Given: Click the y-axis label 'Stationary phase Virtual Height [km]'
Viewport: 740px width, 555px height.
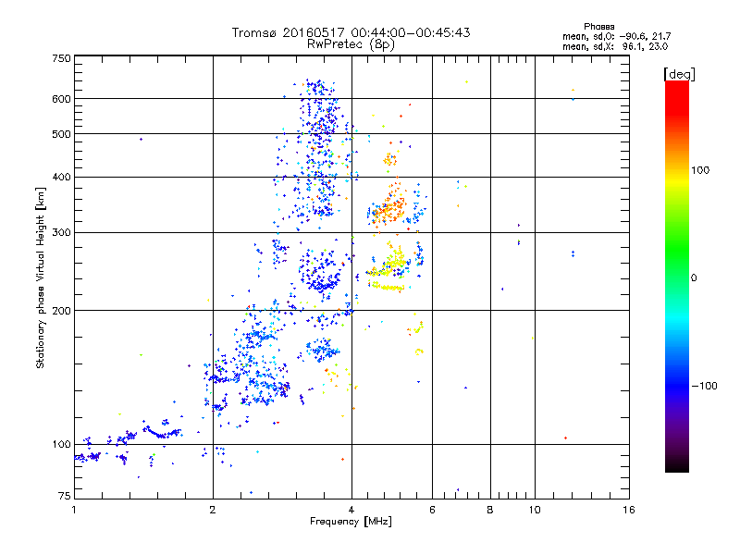Looking at the screenshot, I should tap(41, 277).
